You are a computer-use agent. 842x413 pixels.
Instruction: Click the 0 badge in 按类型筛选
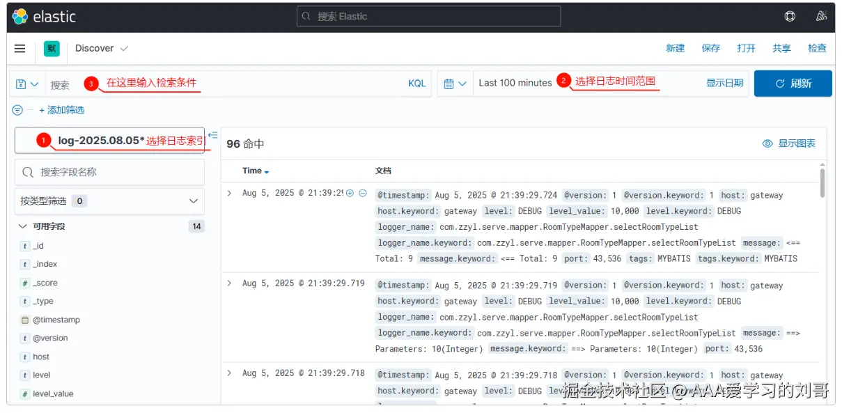click(79, 201)
